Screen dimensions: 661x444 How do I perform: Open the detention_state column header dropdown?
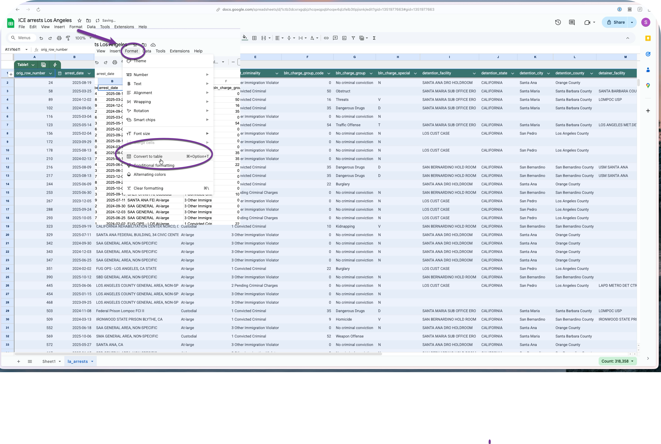(512, 73)
